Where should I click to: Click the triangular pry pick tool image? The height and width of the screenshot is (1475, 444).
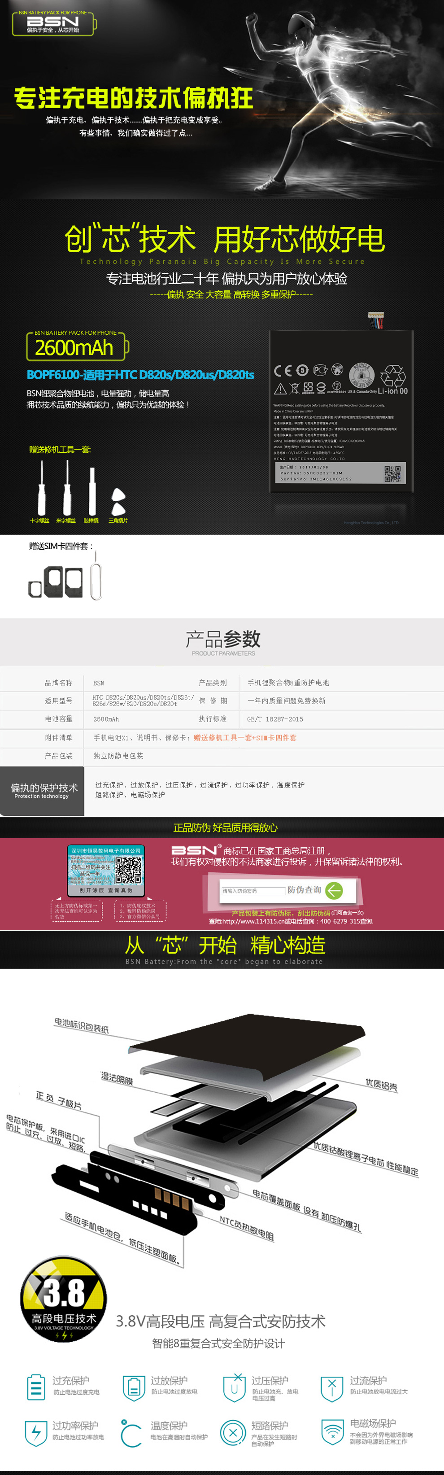(x=118, y=501)
